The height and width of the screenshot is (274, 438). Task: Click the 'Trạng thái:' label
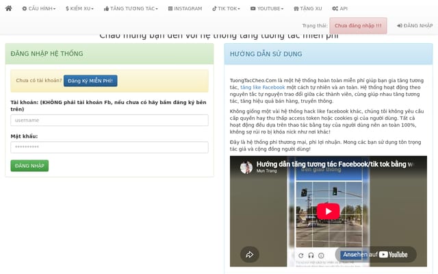[315, 26]
